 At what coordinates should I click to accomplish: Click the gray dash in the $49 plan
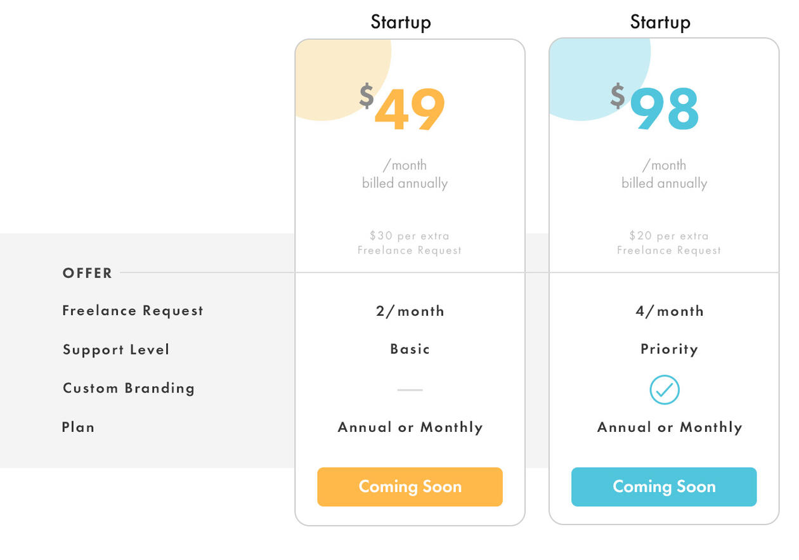[x=410, y=390]
